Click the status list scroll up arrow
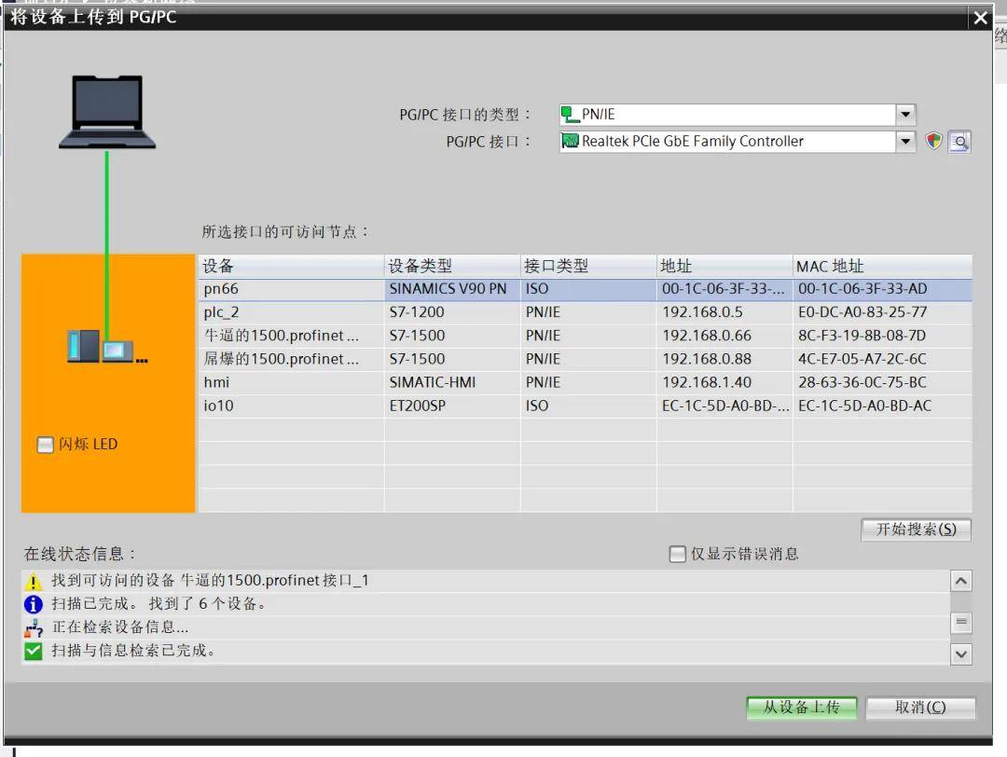This screenshot has width=1007, height=757. click(960, 581)
